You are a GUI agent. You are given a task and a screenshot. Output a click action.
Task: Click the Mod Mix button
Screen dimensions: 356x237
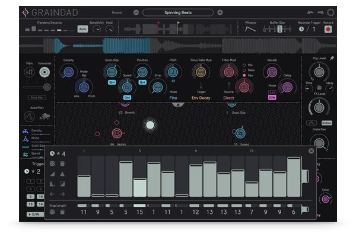[36, 97]
